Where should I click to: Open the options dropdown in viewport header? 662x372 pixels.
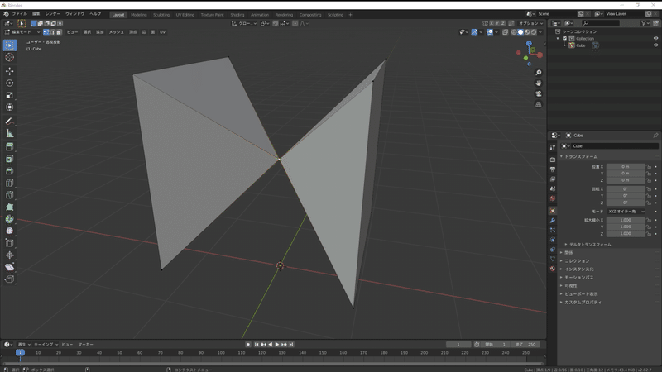(530, 23)
